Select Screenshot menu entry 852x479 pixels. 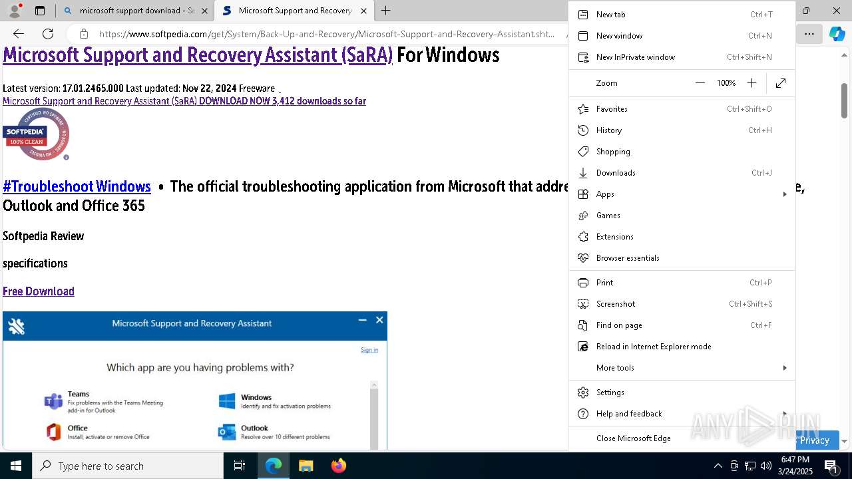pos(682,304)
